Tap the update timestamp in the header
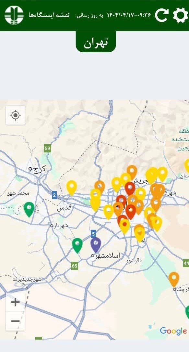Image resolution: width=189 pixels, height=352 pixels. click(128, 15)
